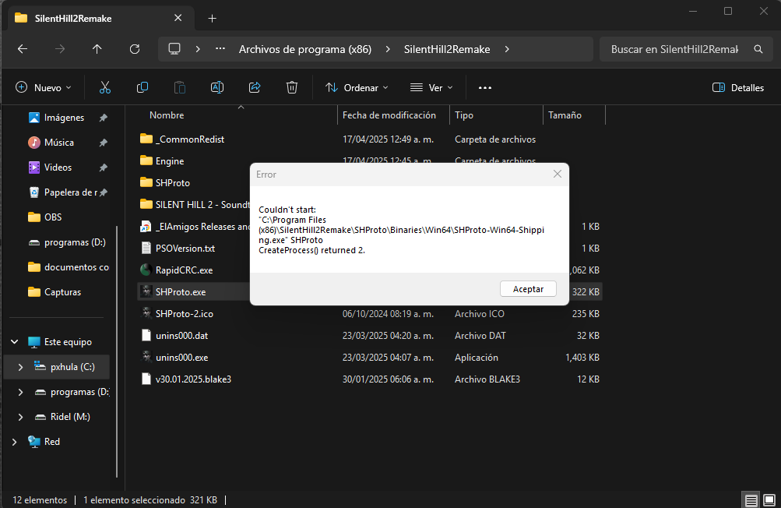The height and width of the screenshot is (508, 781).
Task: Sort by the Tamaño column header
Action: click(565, 115)
